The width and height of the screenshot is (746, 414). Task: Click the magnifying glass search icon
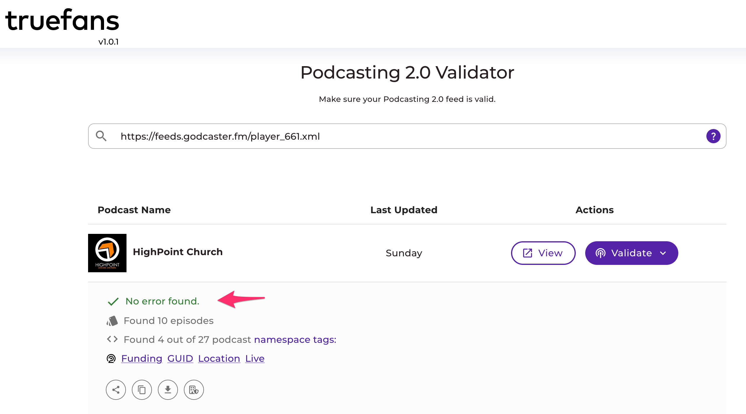coord(101,136)
